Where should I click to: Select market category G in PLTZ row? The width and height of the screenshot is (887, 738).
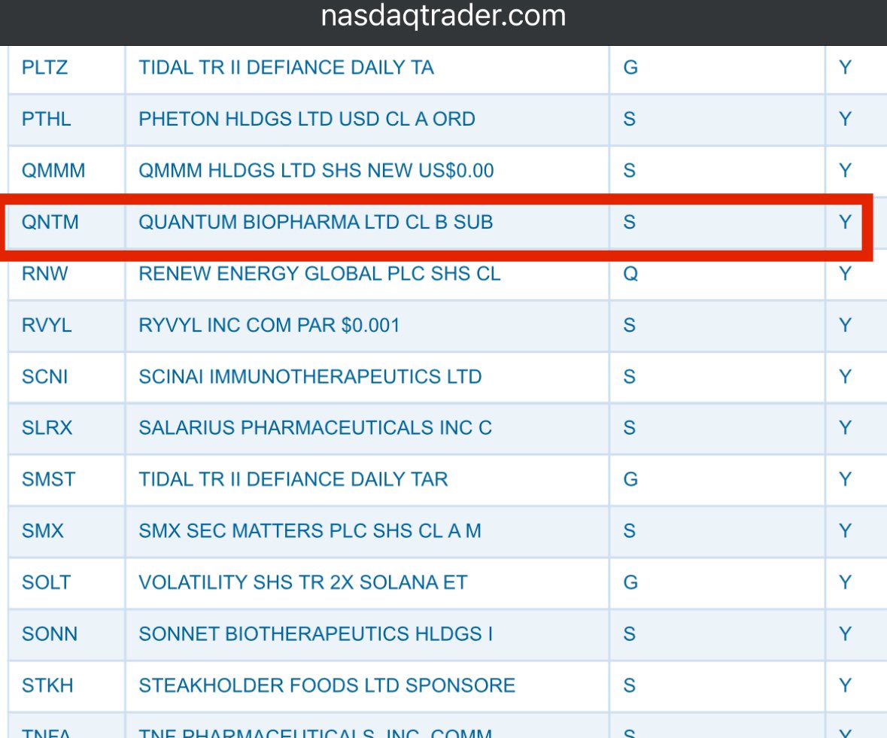tap(630, 68)
